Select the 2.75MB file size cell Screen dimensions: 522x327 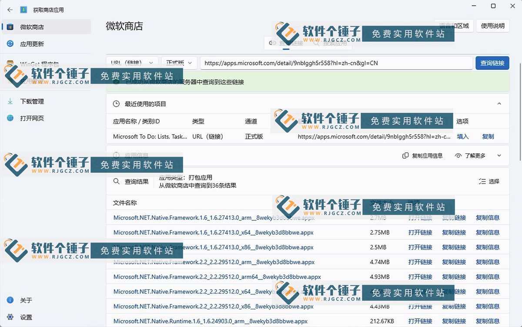(380, 233)
